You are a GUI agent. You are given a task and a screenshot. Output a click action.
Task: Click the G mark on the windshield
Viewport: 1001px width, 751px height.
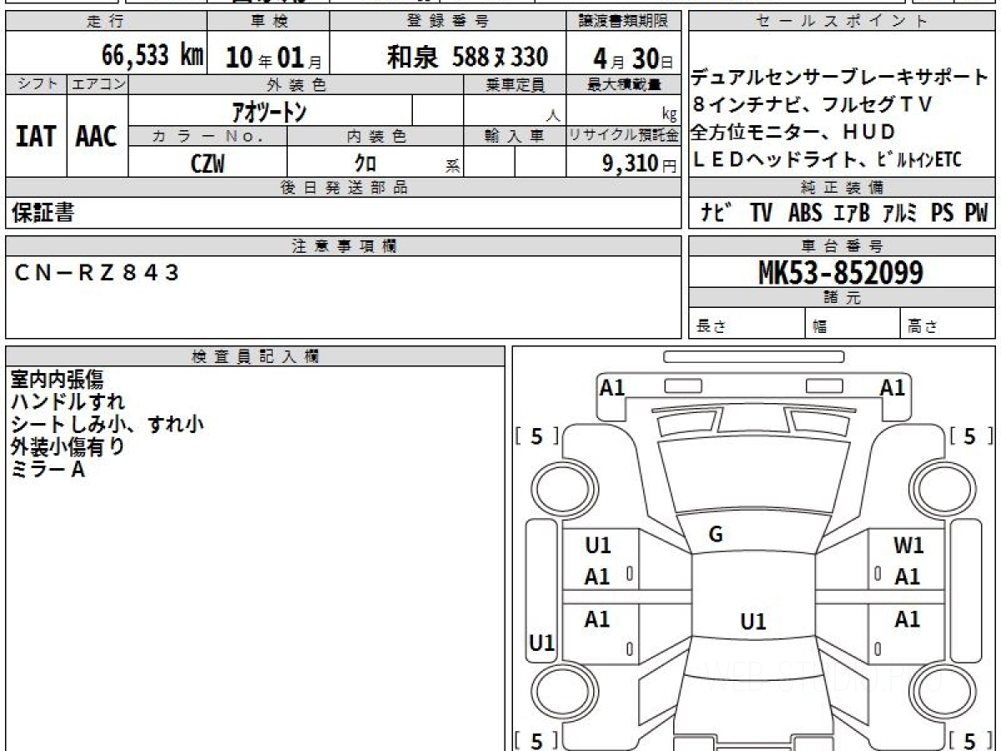715,535
